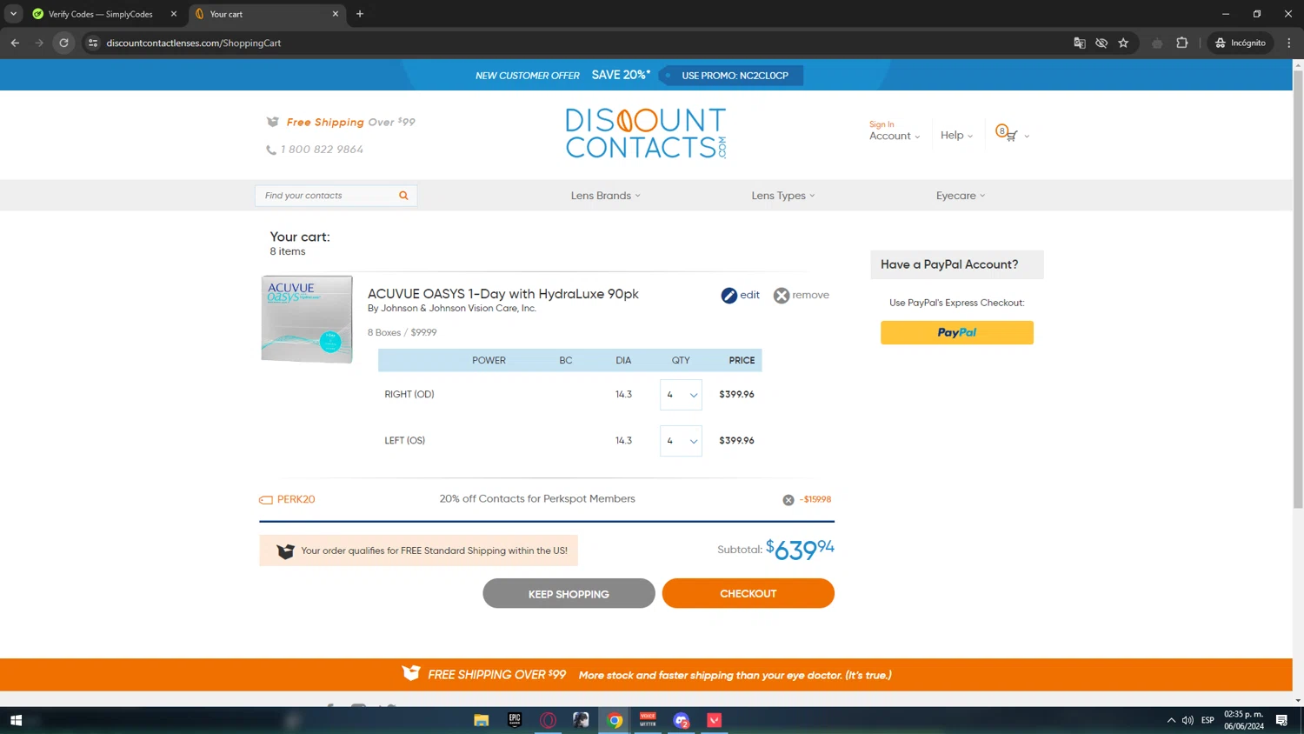The image size is (1304, 734).
Task: Click the CHECKOUT button
Action: click(x=748, y=594)
